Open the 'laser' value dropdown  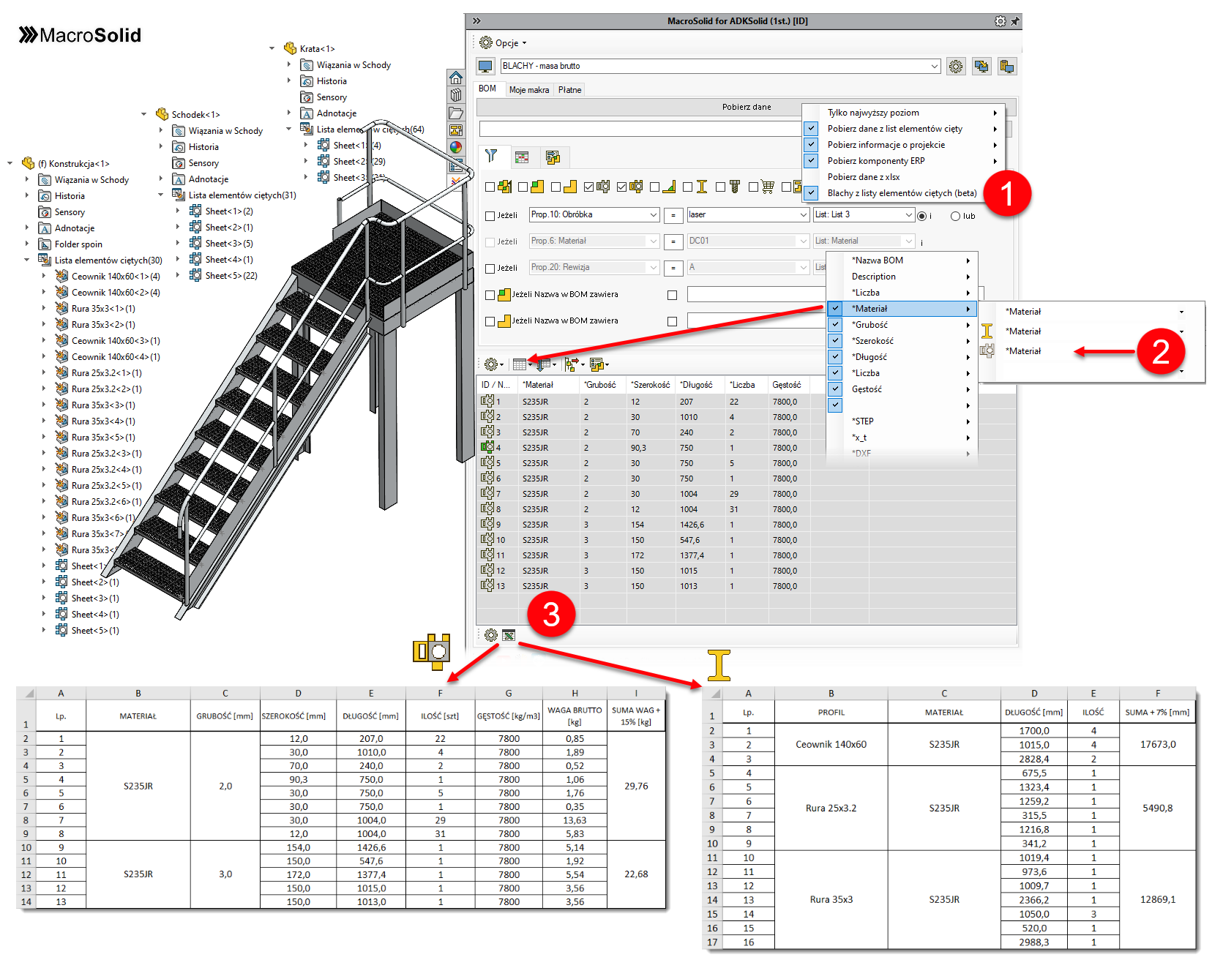pyautogui.click(x=804, y=215)
